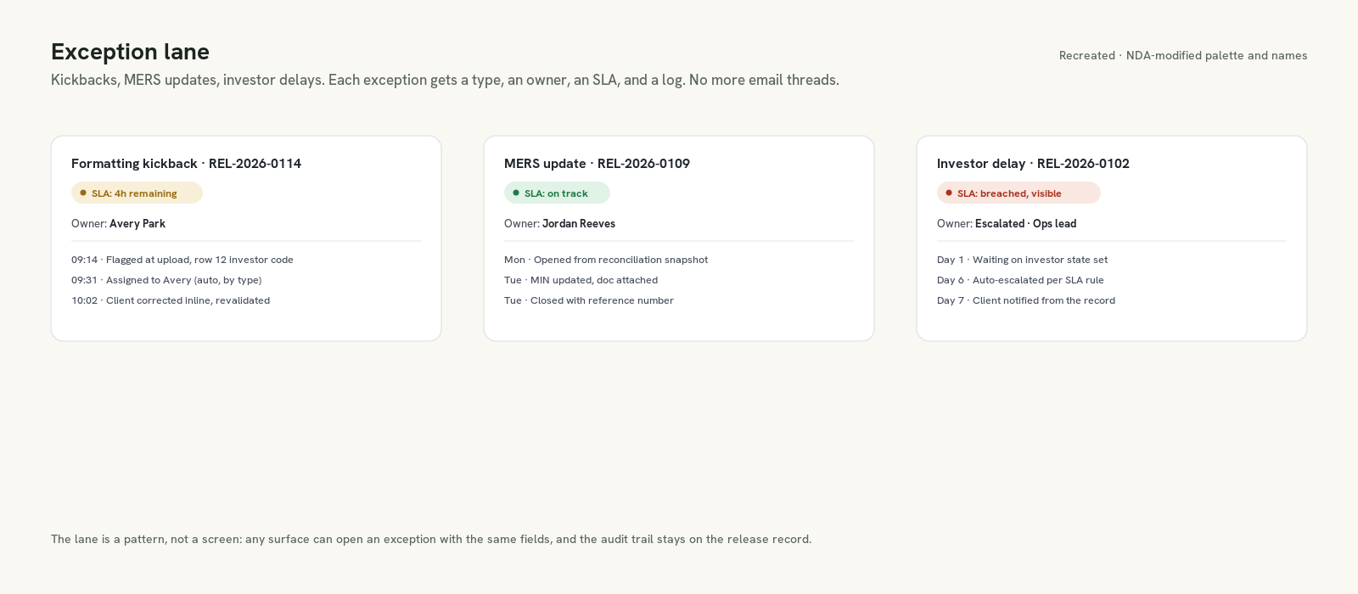Screen dimensions: 1358x594
Task: Click the footer note 'The lane is a pattern'
Action: click(431, 539)
